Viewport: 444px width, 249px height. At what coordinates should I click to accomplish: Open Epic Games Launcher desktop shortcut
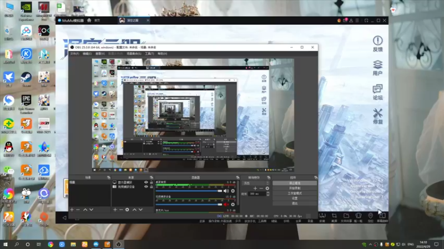coord(26,104)
